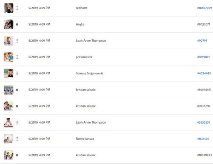The image size is (213, 164).
Task: Select the redhorst image thumbnail
Action: click(x=9, y=8)
